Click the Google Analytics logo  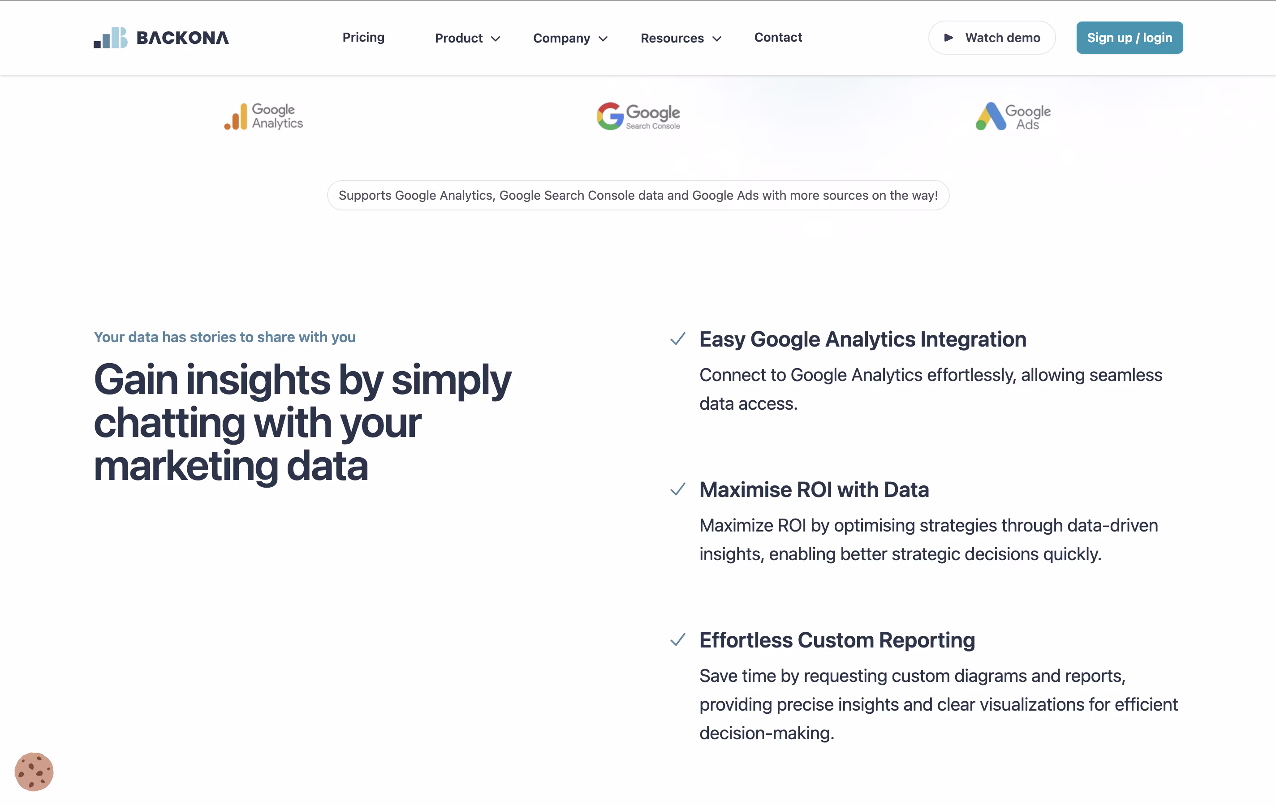(263, 116)
